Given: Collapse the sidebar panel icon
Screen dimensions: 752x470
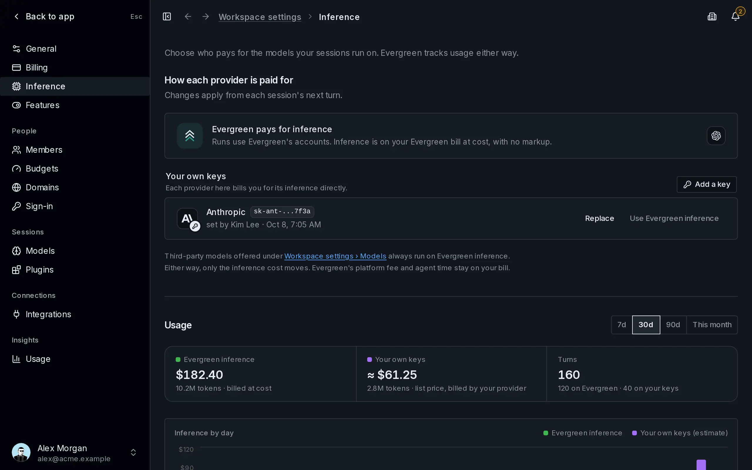Looking at the screenshot, I should pyautogui.click(x=167, y=16).
